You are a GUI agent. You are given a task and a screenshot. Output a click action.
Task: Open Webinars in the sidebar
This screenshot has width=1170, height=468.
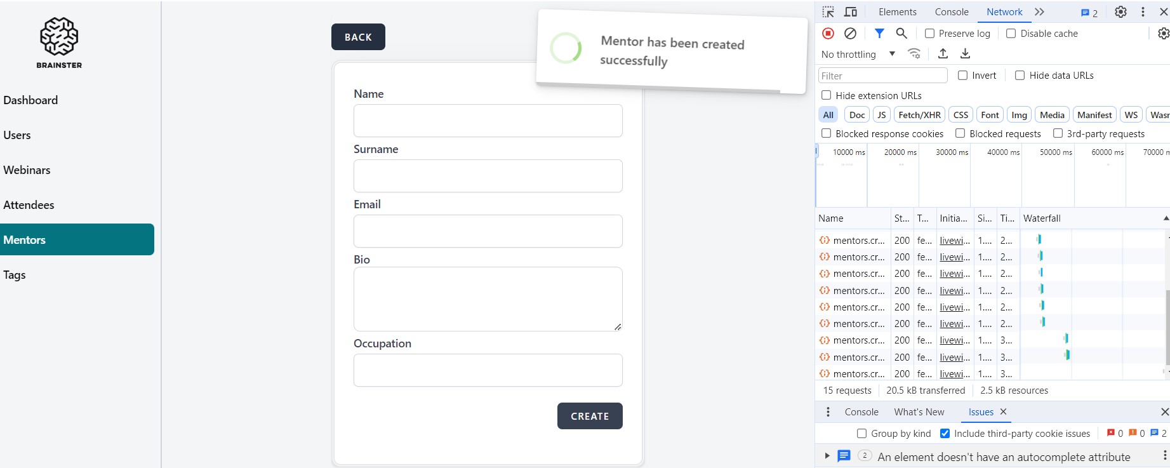pyautogui.click(x=27, y=170)
